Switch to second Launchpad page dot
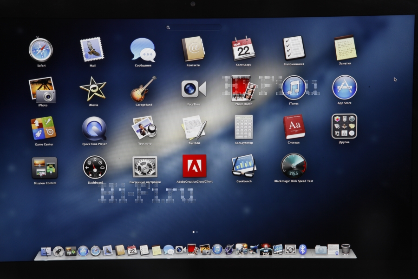Screen dimensions: 418x279 [197, 232]
